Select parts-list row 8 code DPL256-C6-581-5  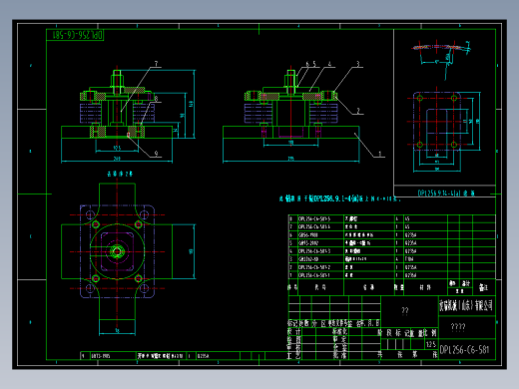[314, 218]
